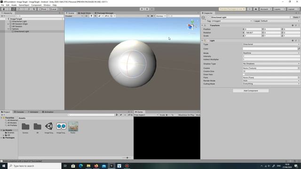Open custom editor tools icon
301x169 pixels.
(x=34, y=9)
